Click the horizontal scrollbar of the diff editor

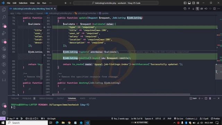point(121,94)
